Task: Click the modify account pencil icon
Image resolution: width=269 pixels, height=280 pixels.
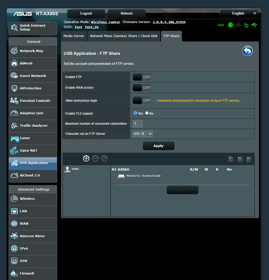Action: point(104,159)
